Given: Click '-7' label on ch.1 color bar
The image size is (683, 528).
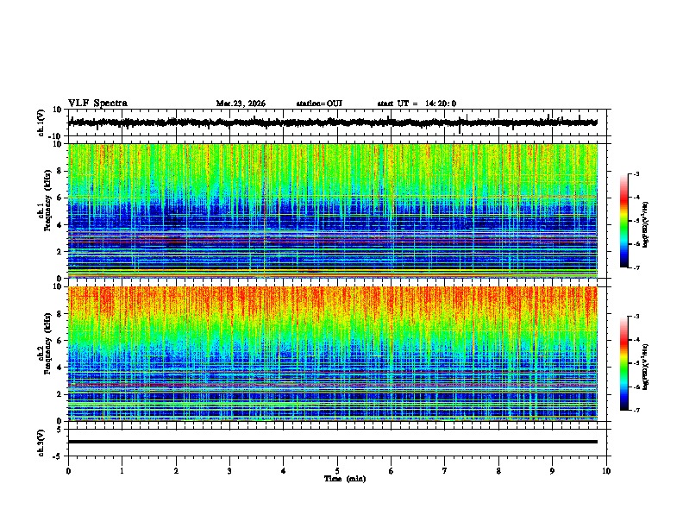Looking at the screenshot, I should (x=636, y=267).
